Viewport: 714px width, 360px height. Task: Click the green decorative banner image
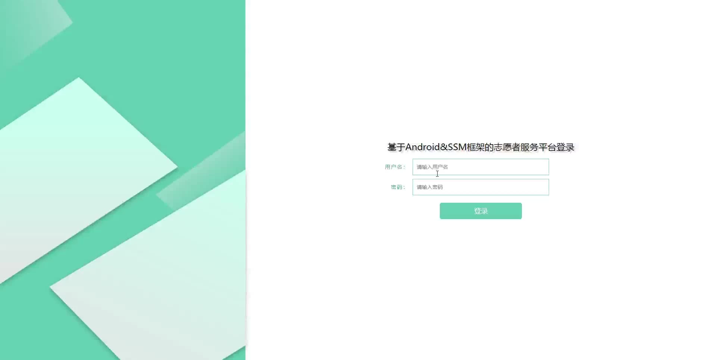tap(123, 180)
